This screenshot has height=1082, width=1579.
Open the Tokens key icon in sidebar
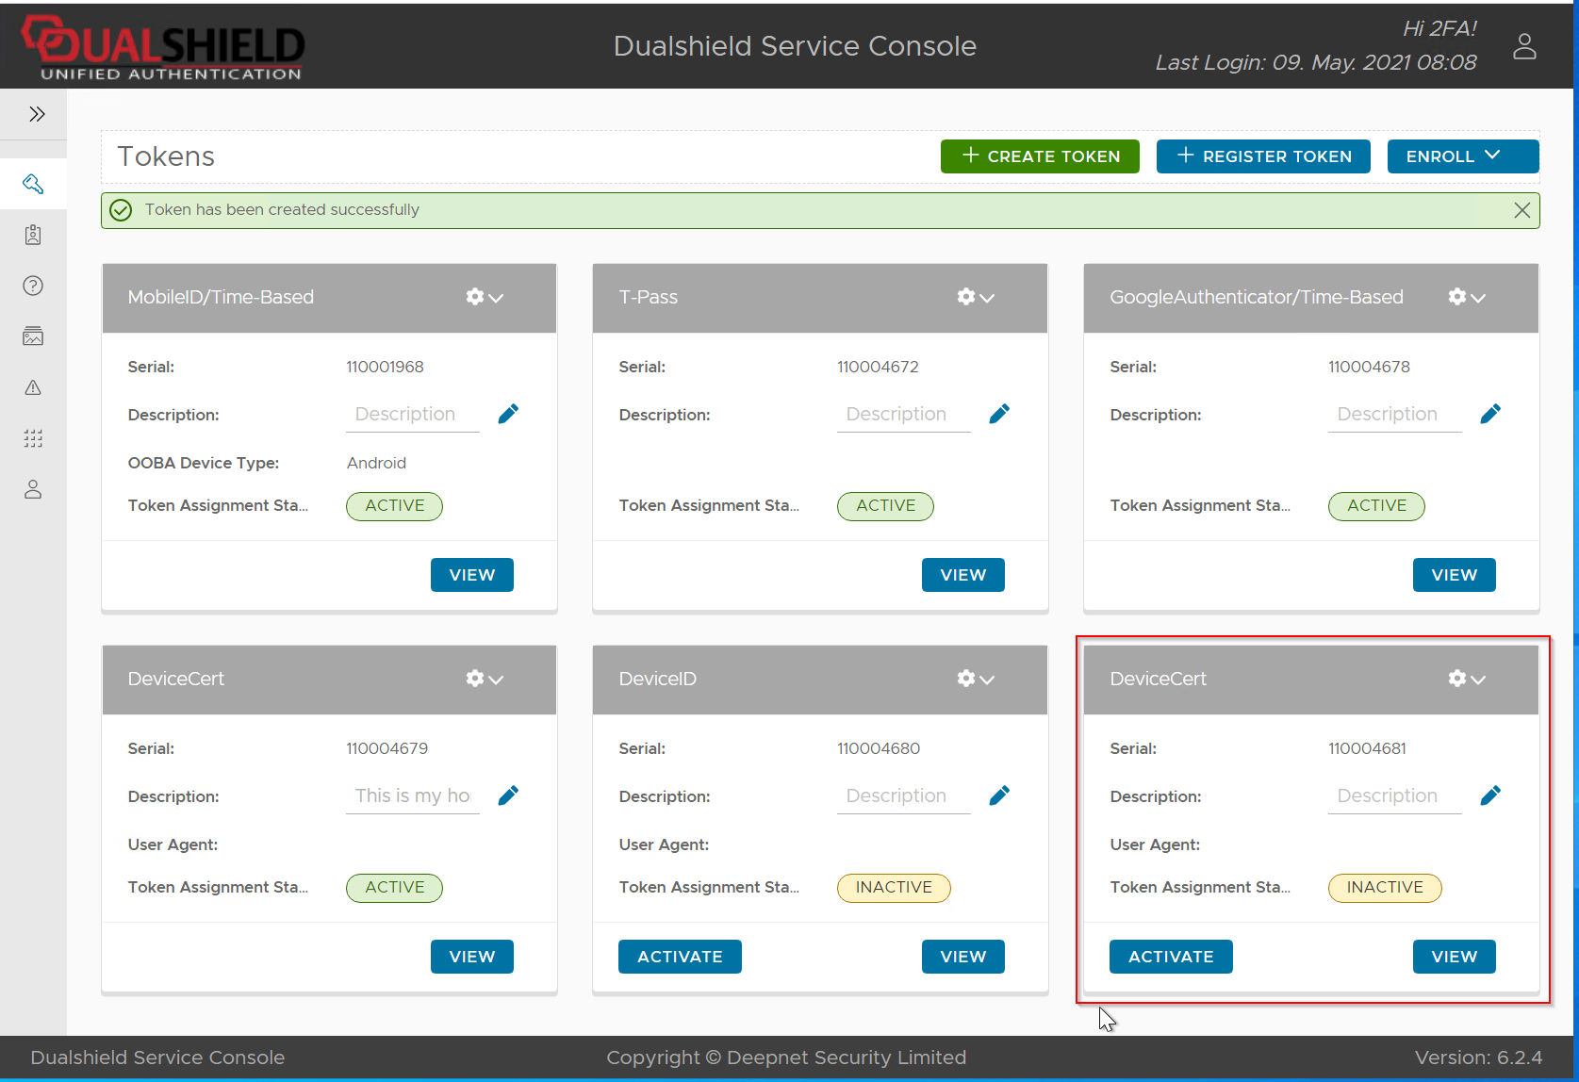click(33, 184)
